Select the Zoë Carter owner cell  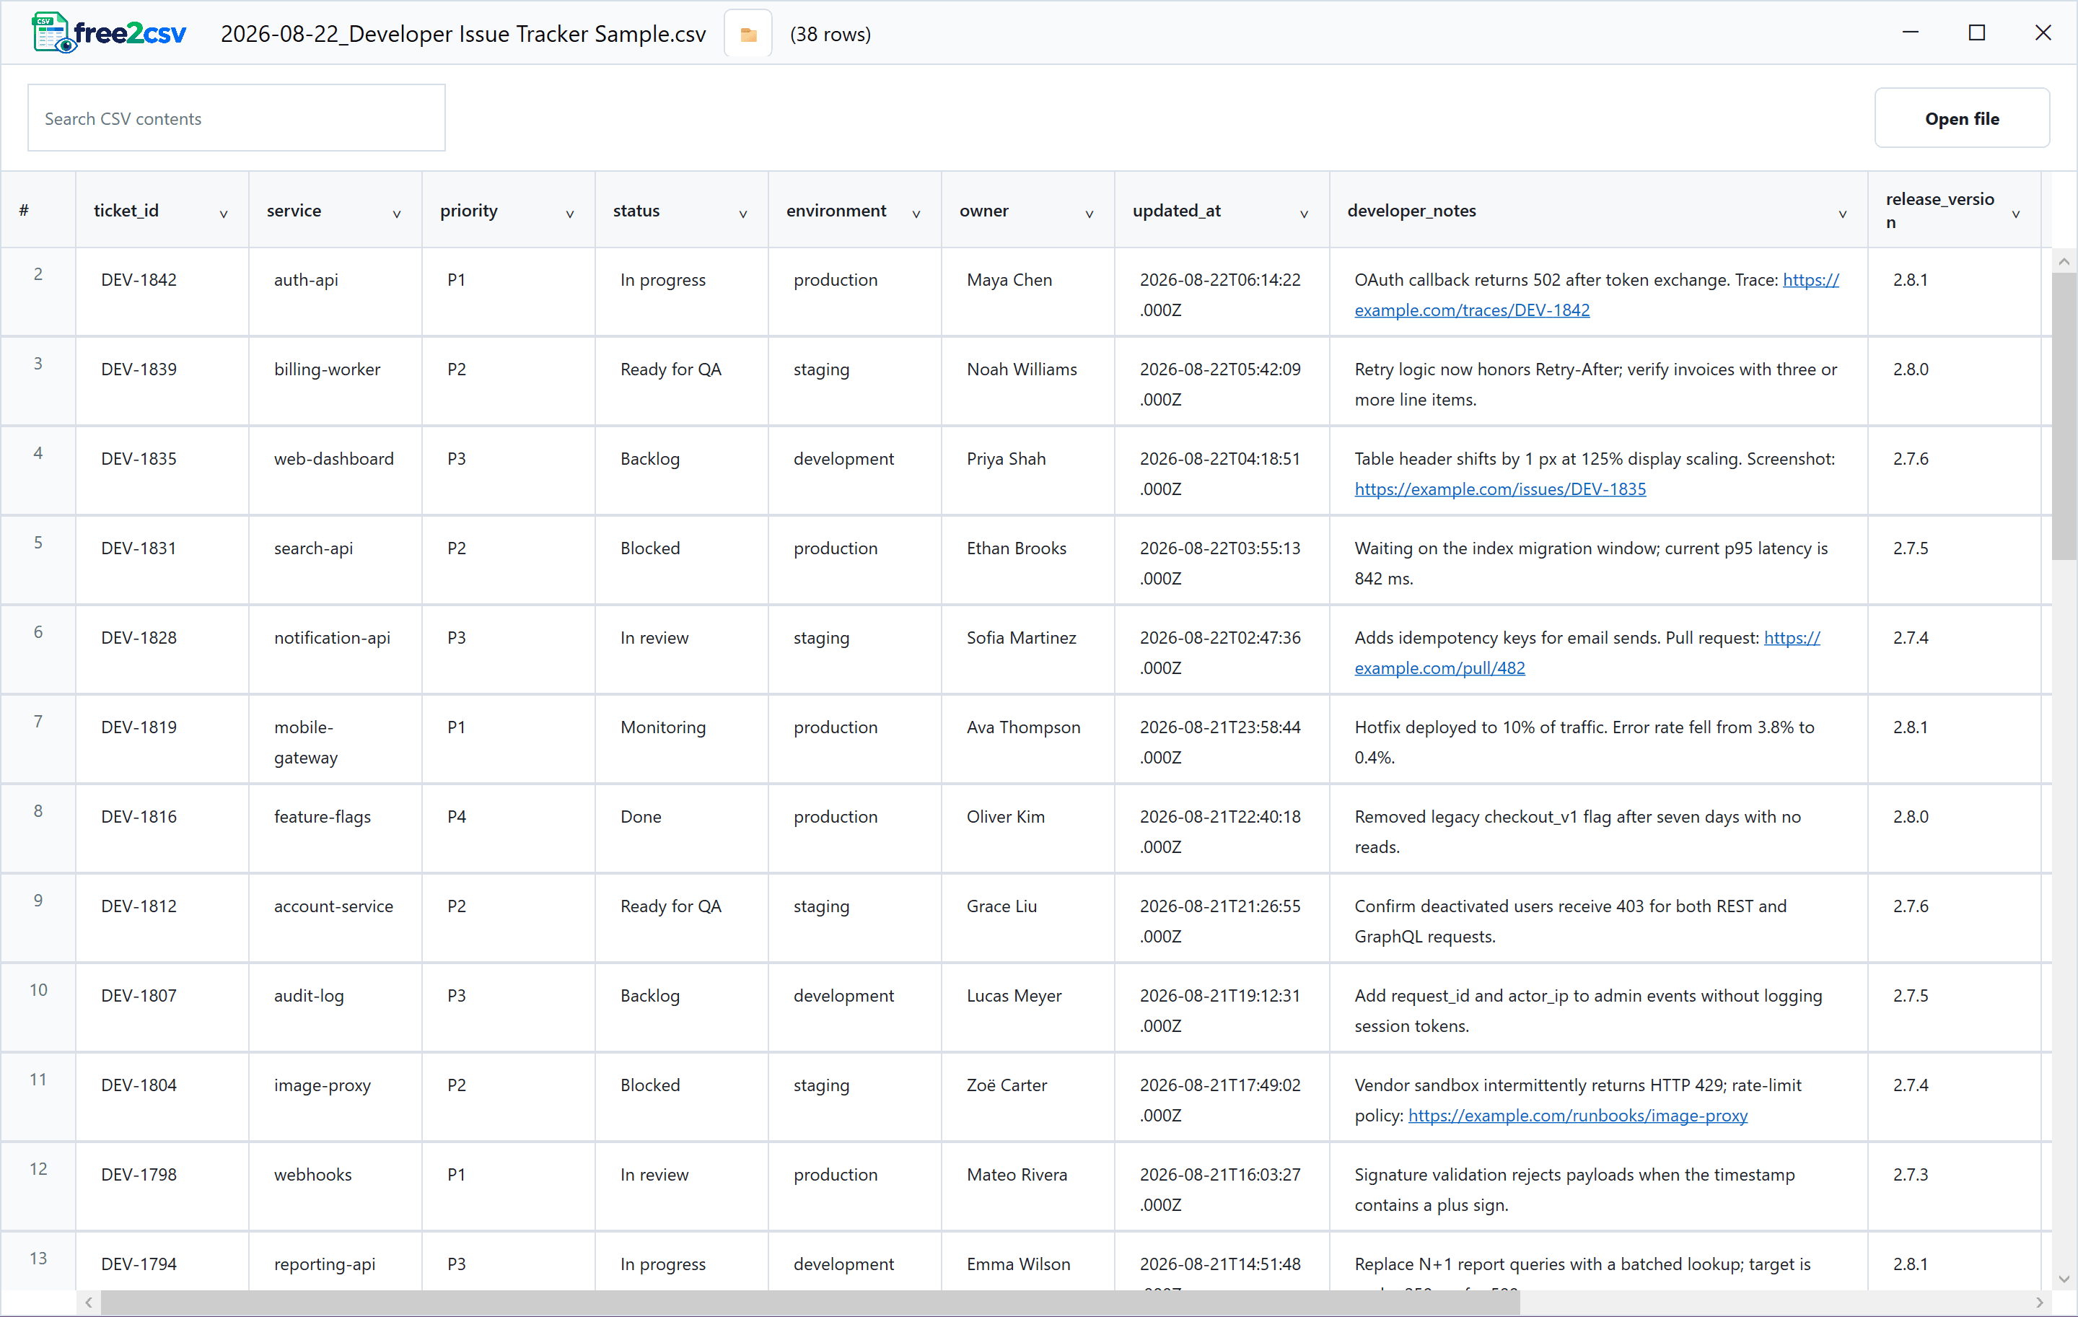tap(1027, 1097)
